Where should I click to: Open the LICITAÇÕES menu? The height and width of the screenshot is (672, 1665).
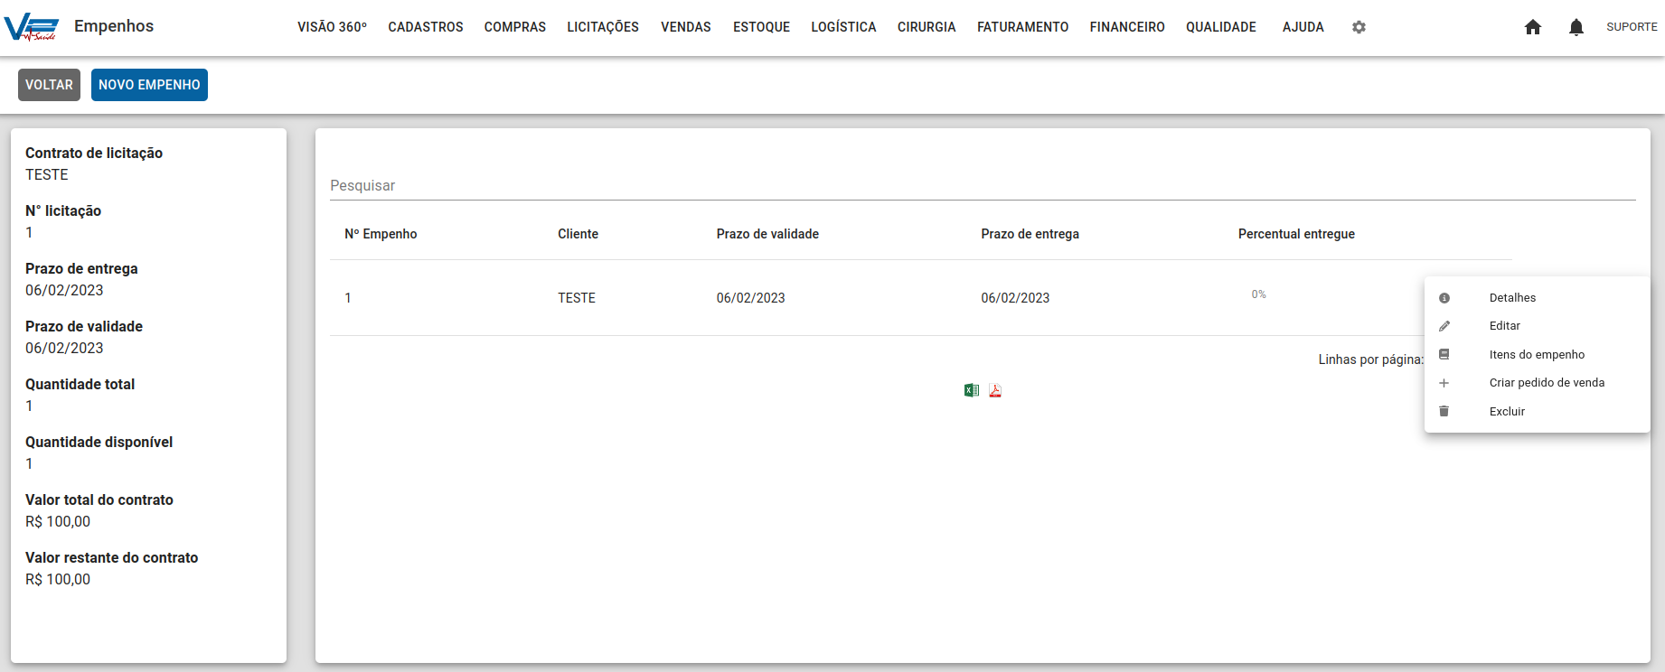[x=603, y=27]
